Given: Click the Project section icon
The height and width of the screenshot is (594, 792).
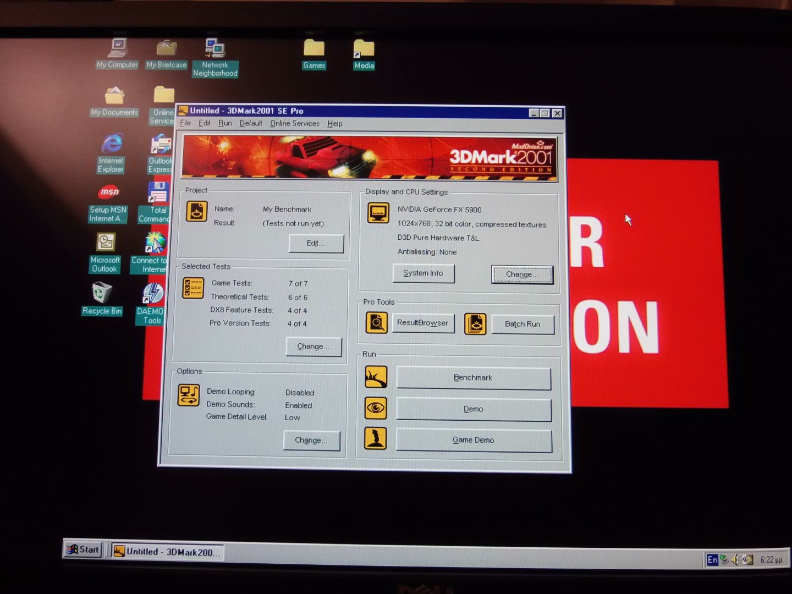Looking at the screenshot, I should pyautogui.click(x=196, y=211).
